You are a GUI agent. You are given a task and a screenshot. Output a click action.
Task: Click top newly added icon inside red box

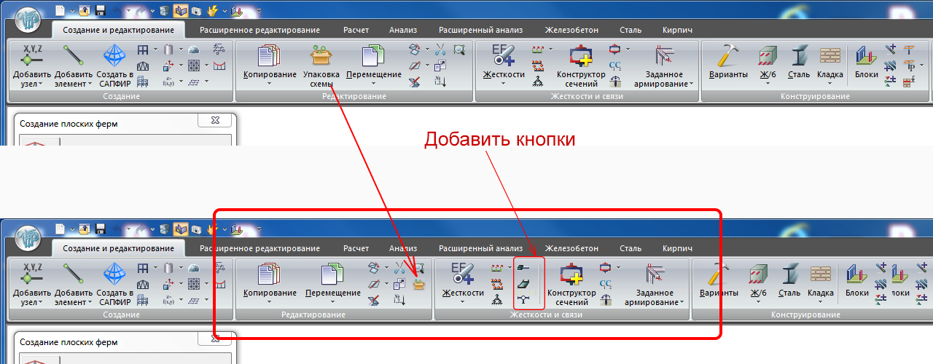click(523, 269)
